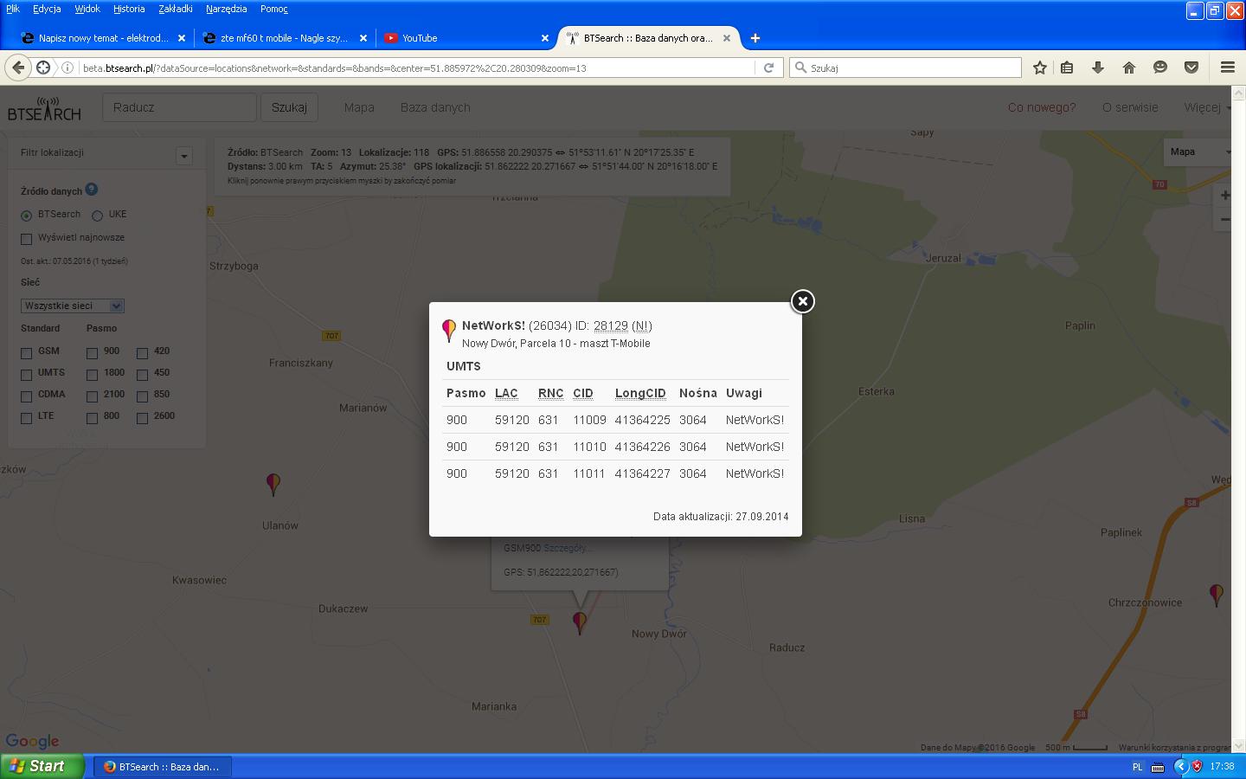Click the station ID 28129 link

[611, 325]
